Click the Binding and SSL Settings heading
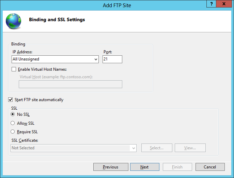 tap(57, 20)
